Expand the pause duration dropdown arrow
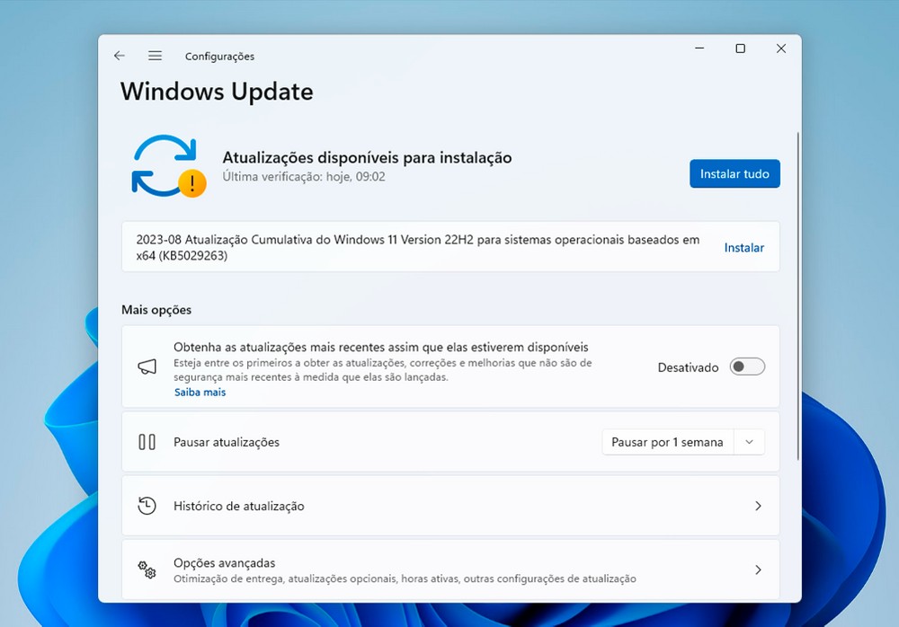The width and height of the screenshot is (899, 627). [749, 442]
